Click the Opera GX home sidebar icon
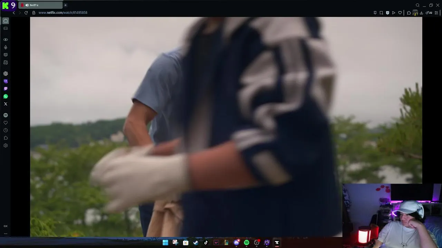This screenshot has width=442, height=248. click(x=6, y=21)
